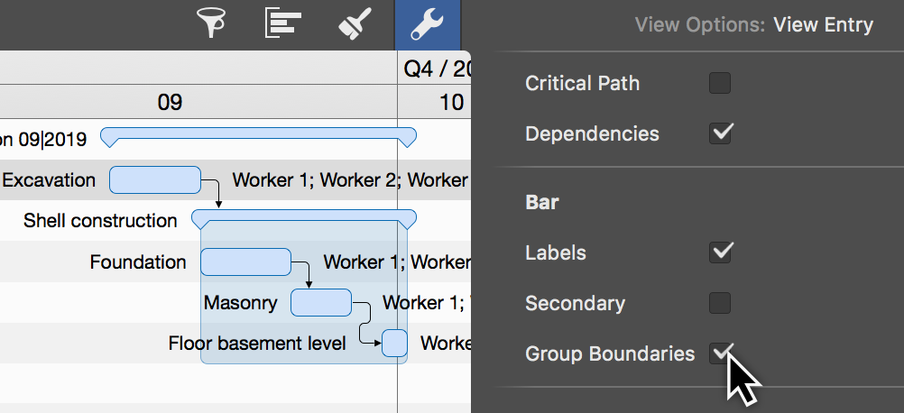
Task: Click the filter funnel icon
Action: 211,24
